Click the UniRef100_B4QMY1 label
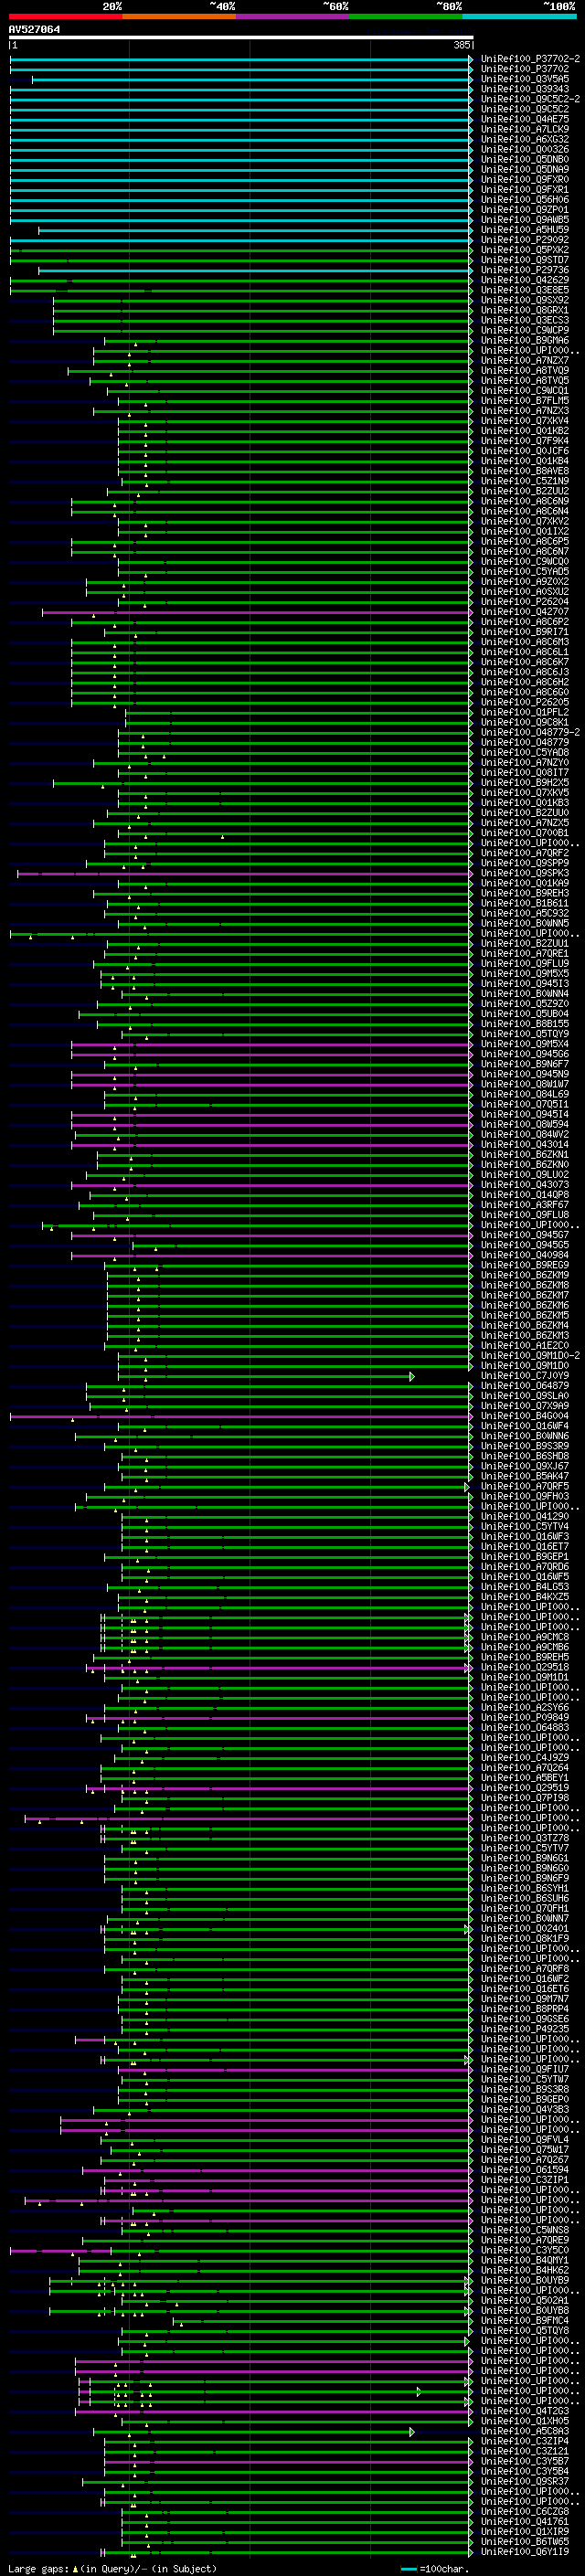Screen dimensions: 585x2576 point(525,2260)
